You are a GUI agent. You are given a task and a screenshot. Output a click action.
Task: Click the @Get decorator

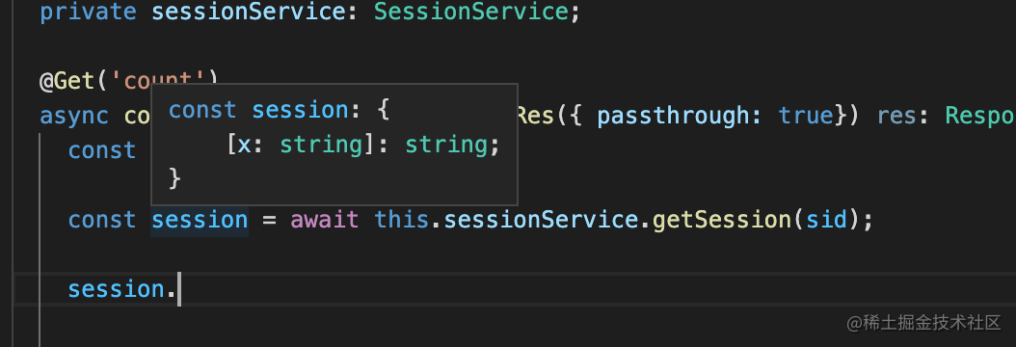pyautogui.click(x=67, y=81)
